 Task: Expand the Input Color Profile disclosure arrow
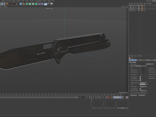[129, 91]
